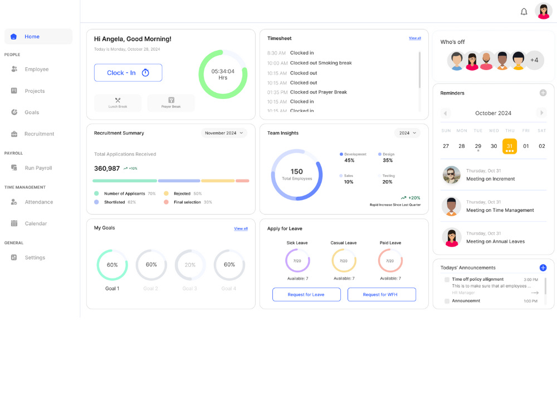Click View all in Timesheet
This screenshot has height=417, width=557.
click(x=414, y=38)
